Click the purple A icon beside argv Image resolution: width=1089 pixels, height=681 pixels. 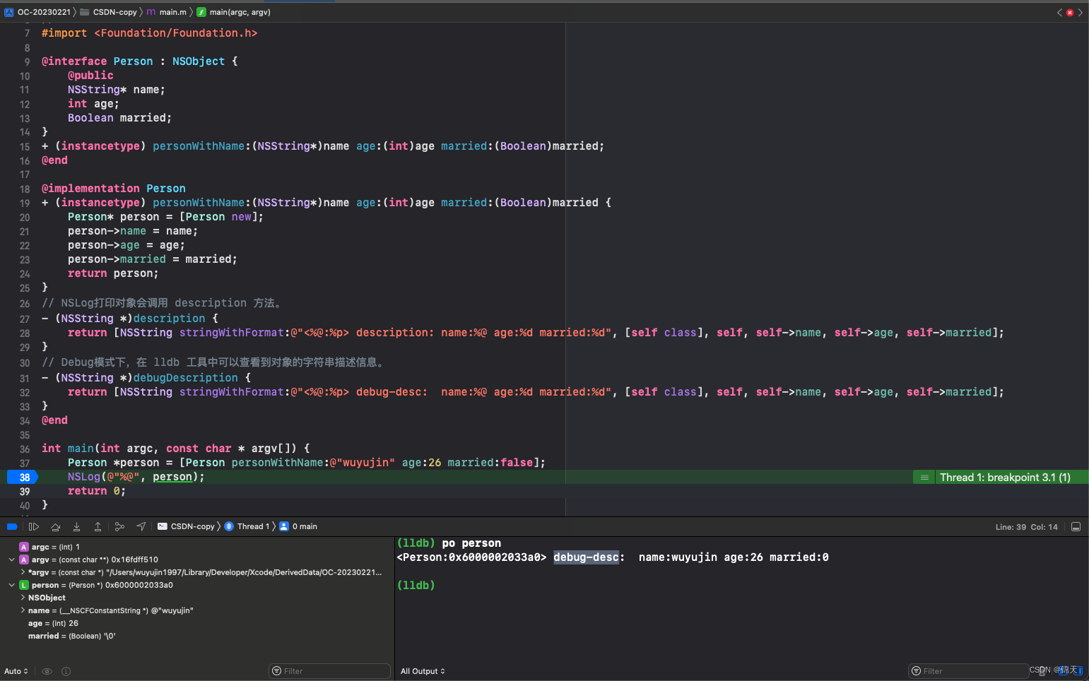click(24, 559)
